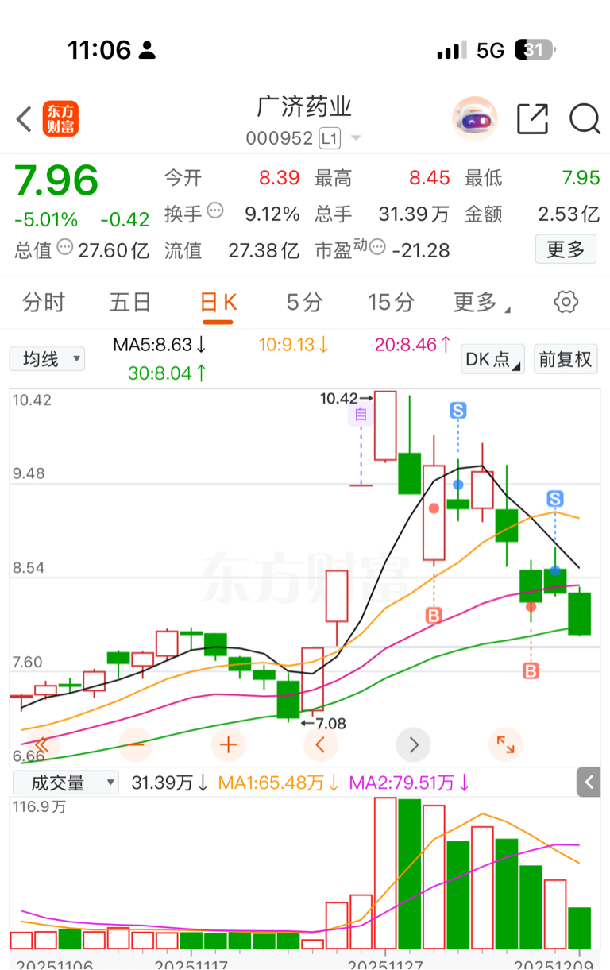Tap the 30:8.04 moving average label

[168, 373]
